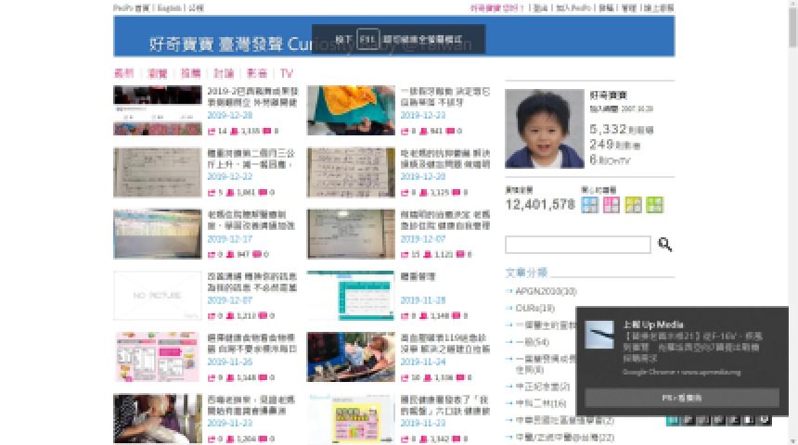Click like icon under the 2019-12-28 post

(211, 131)
